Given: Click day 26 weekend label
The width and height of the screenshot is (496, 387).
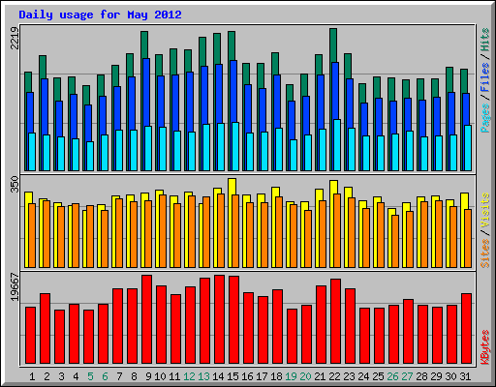Looking at the screenshot, I should [x=392, y=376].
